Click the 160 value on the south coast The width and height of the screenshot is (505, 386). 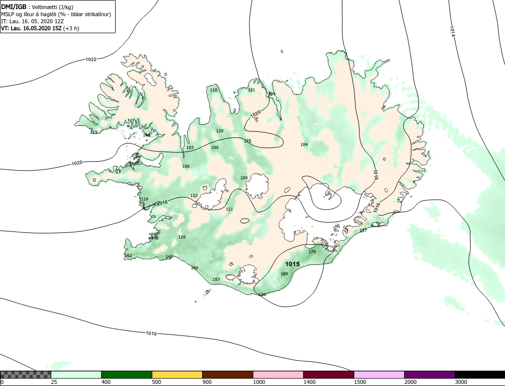tap(194, 268)
